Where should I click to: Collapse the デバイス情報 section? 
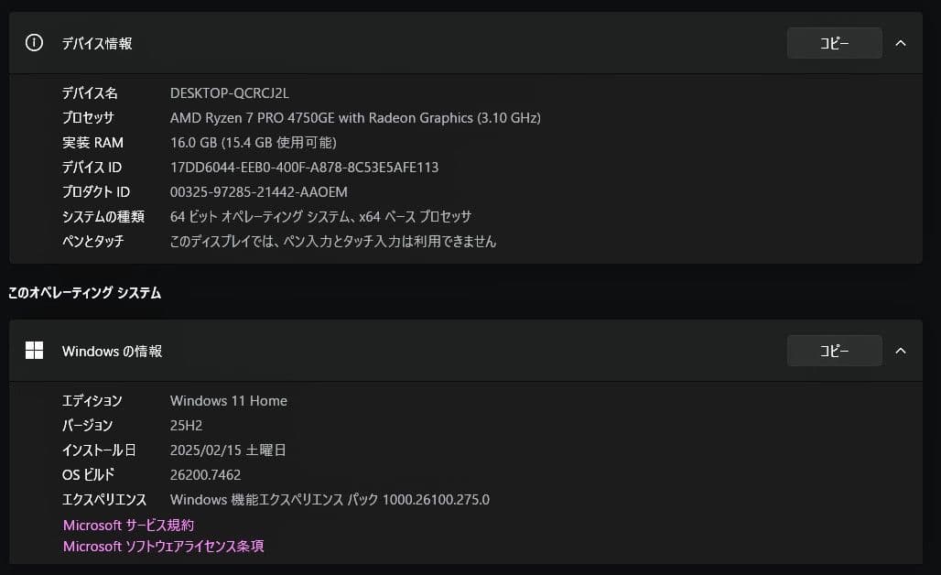[x=900, y=42]
